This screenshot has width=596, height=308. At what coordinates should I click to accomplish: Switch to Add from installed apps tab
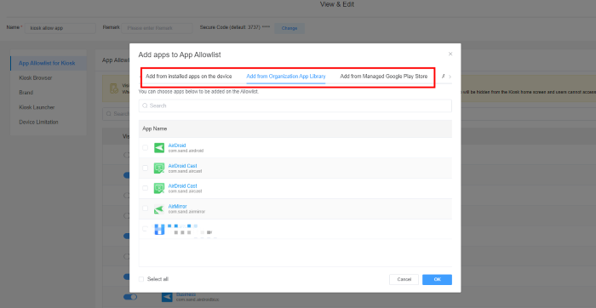pos(189,77)
